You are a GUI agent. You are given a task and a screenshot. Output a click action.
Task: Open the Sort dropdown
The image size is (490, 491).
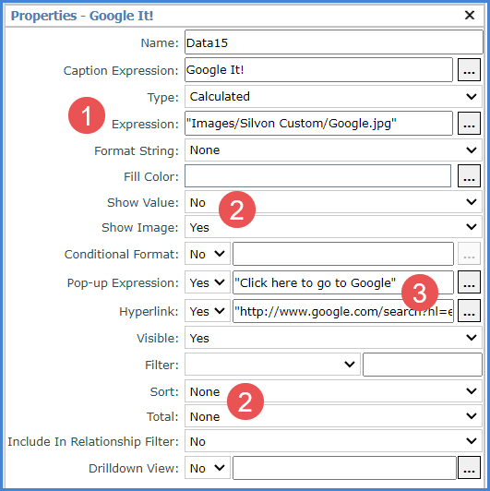(333, 391)
